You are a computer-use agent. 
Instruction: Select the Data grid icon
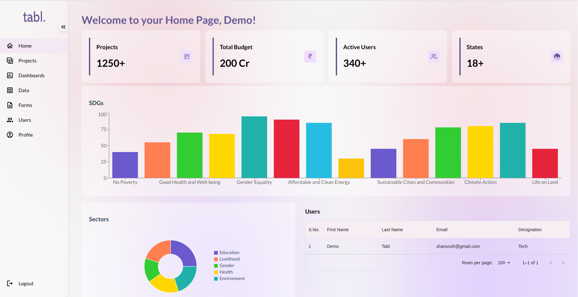point(10,90)
